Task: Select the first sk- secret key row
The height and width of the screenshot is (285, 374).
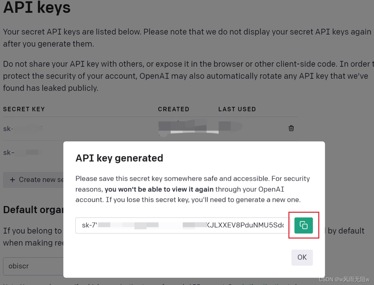Action: coord(150,129)
